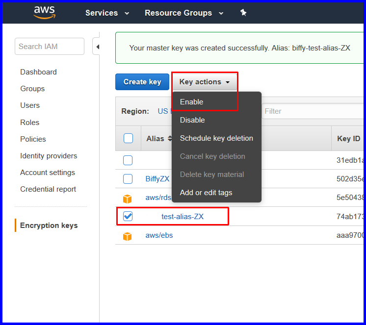
Task: Go to Policies in sidebar
Action: pyautogui.click(x=33, y=139)
